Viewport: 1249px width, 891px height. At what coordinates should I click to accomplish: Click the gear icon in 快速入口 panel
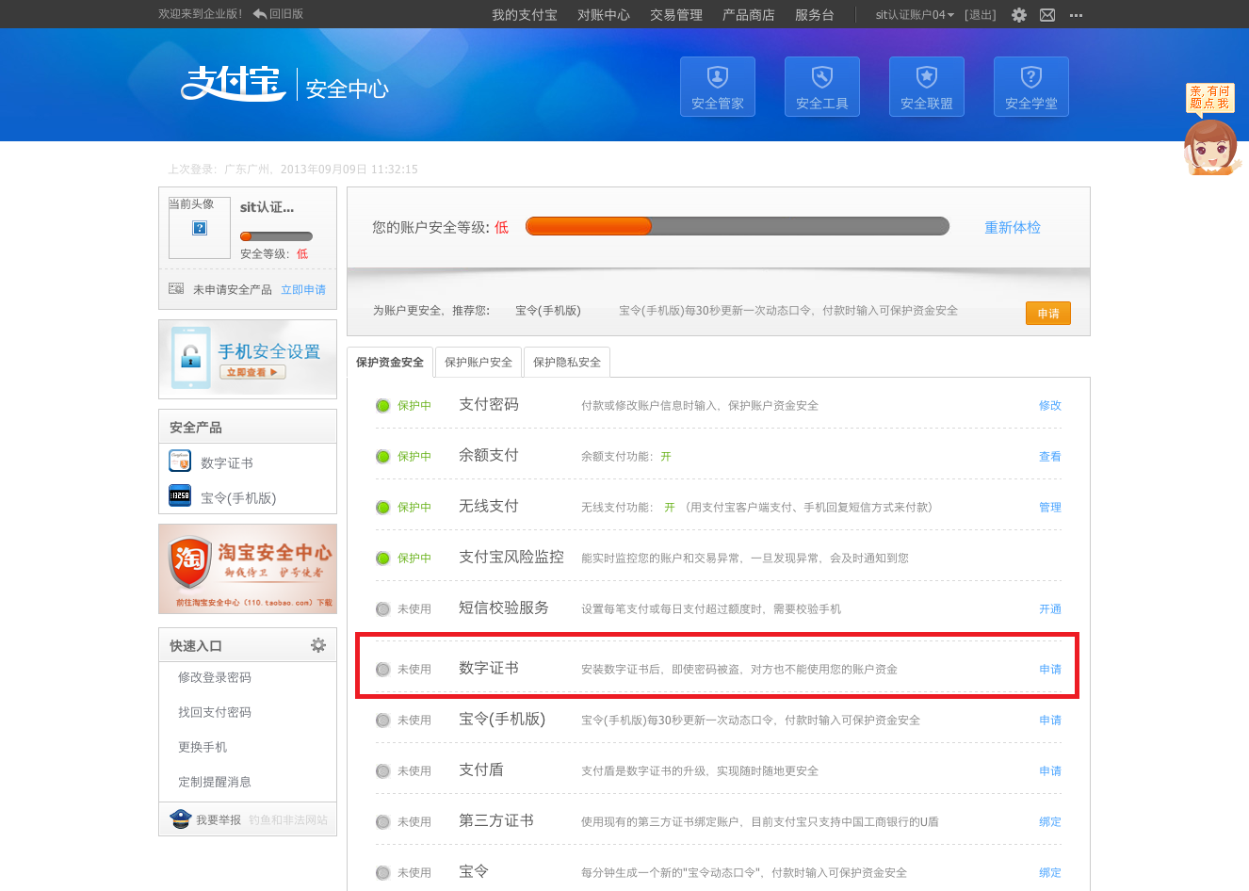coord(318,645)
